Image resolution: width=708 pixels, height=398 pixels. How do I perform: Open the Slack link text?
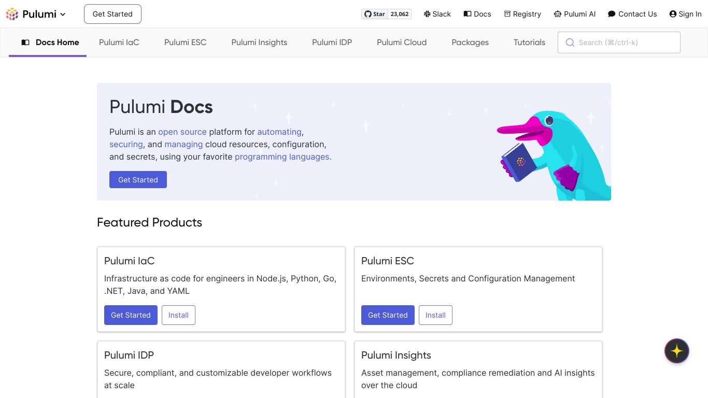coord(442,14)
